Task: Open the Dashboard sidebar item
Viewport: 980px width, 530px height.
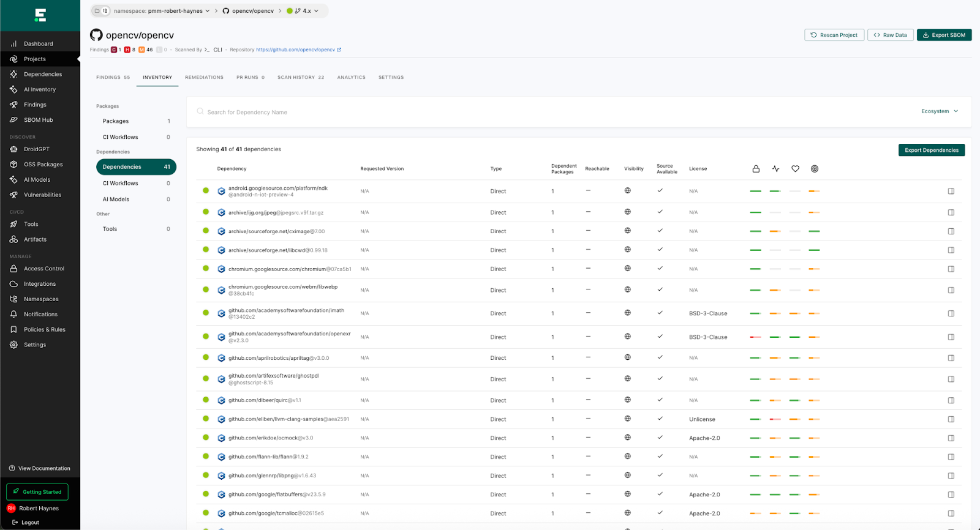Action: point(38,44)
